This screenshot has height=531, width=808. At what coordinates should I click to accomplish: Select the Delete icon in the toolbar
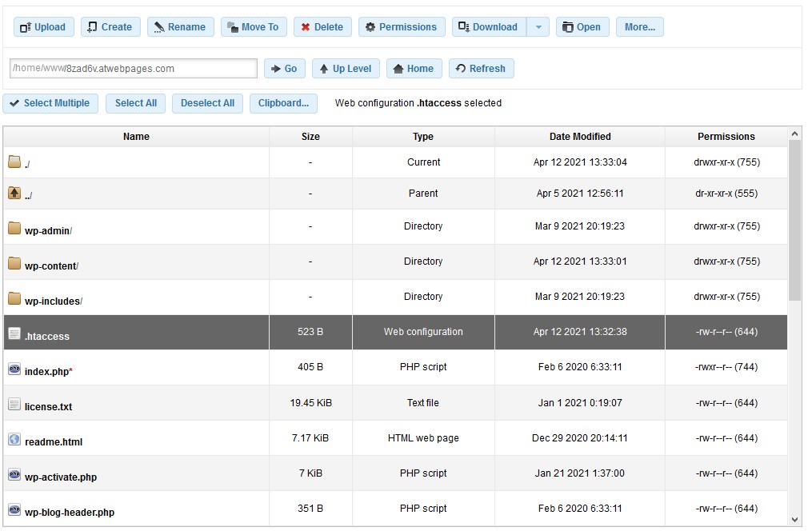coord(305,26)
